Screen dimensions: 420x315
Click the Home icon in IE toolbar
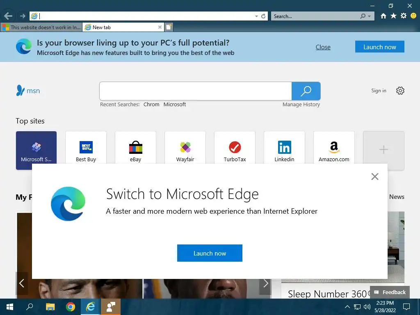click(383, 16)
